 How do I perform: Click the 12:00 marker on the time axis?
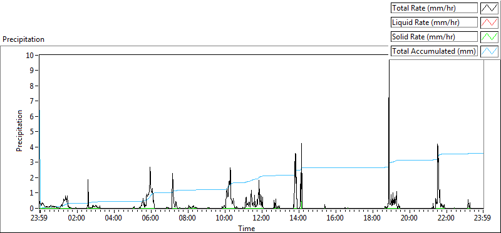pos(261,218)
